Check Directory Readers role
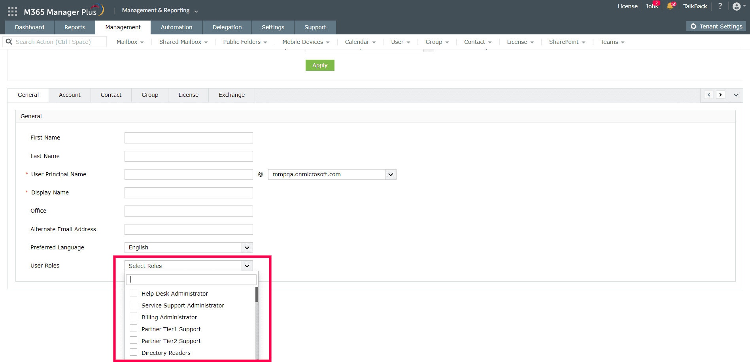750x362 pixels. [134, 352]
